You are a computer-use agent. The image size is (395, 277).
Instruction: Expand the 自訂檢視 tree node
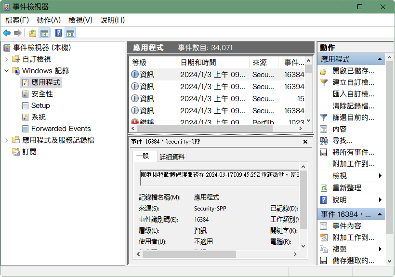click(x=6, y=59)
